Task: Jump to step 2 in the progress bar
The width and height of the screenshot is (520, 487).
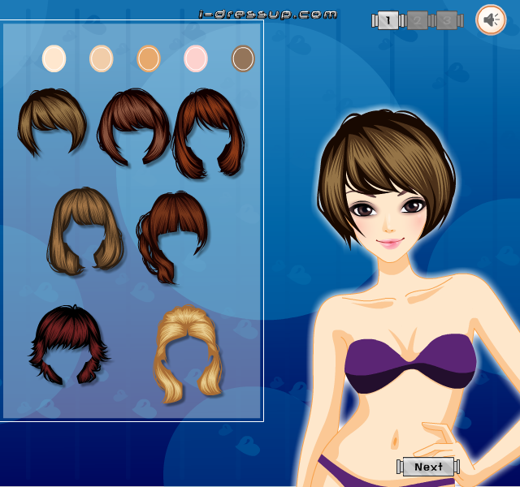Action: (417, 20)
